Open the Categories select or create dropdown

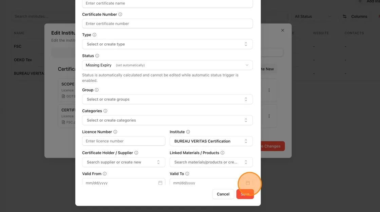(x=168, y=120)
